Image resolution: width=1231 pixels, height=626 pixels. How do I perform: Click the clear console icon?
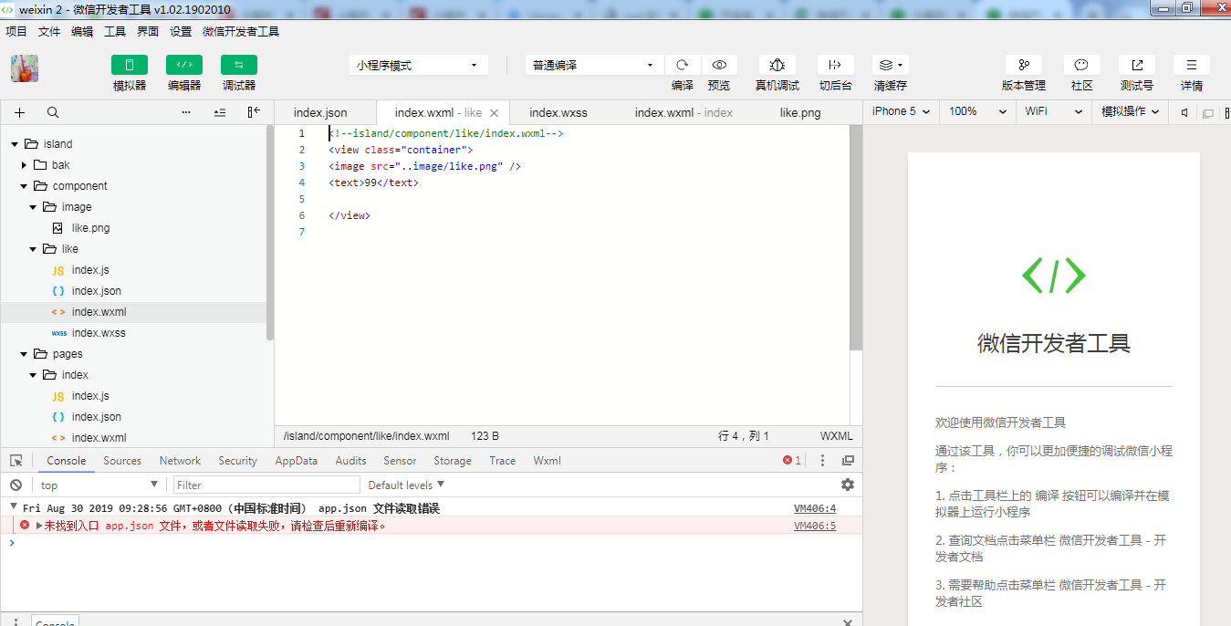pos(16,485)
